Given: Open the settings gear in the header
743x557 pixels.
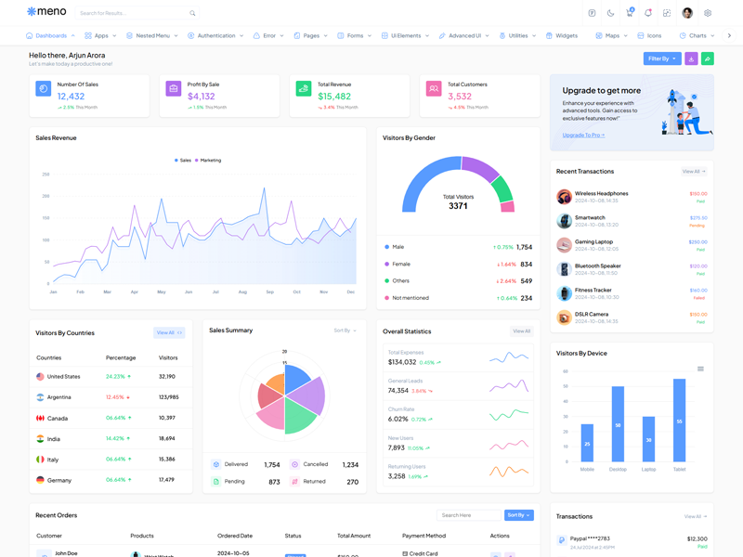Looking at the screenshot, I should click(708, 13).
